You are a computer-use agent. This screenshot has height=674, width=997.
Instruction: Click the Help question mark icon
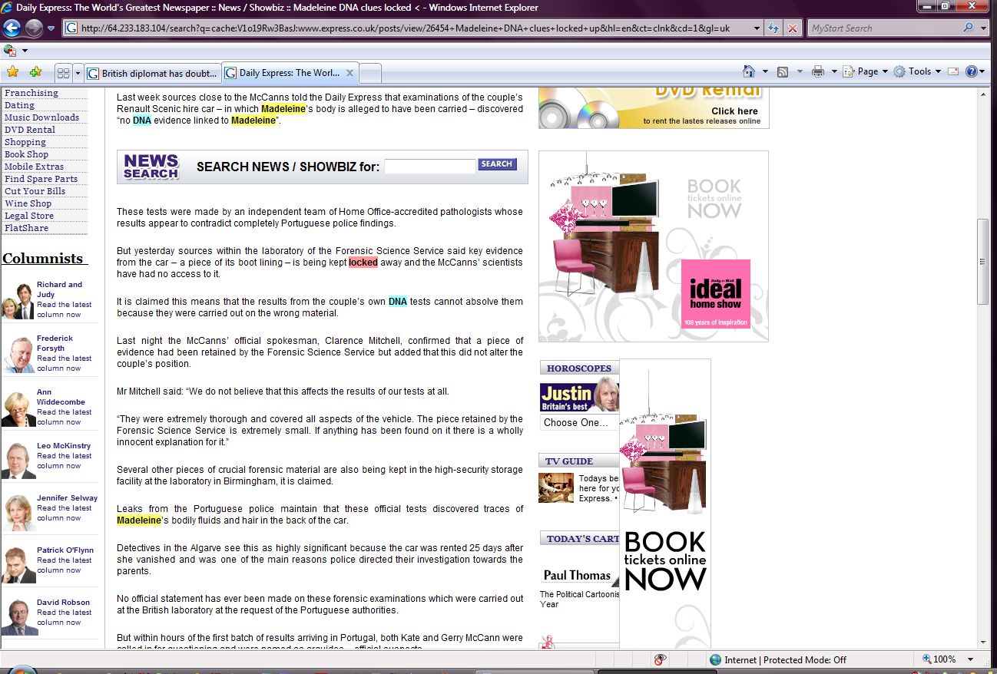(x=971, y=71)
